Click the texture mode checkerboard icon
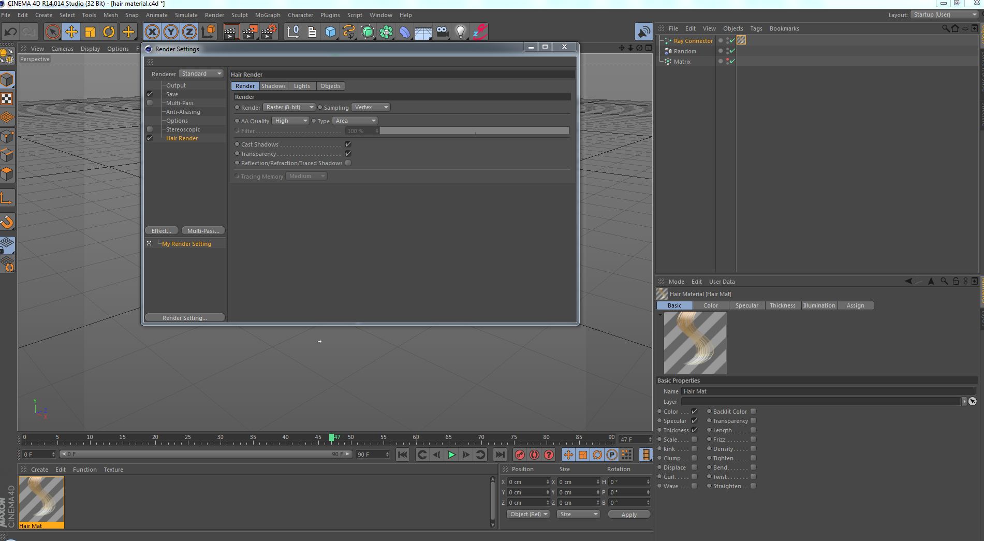The width and height of the screenshot is (984, 541). [7, 98]
